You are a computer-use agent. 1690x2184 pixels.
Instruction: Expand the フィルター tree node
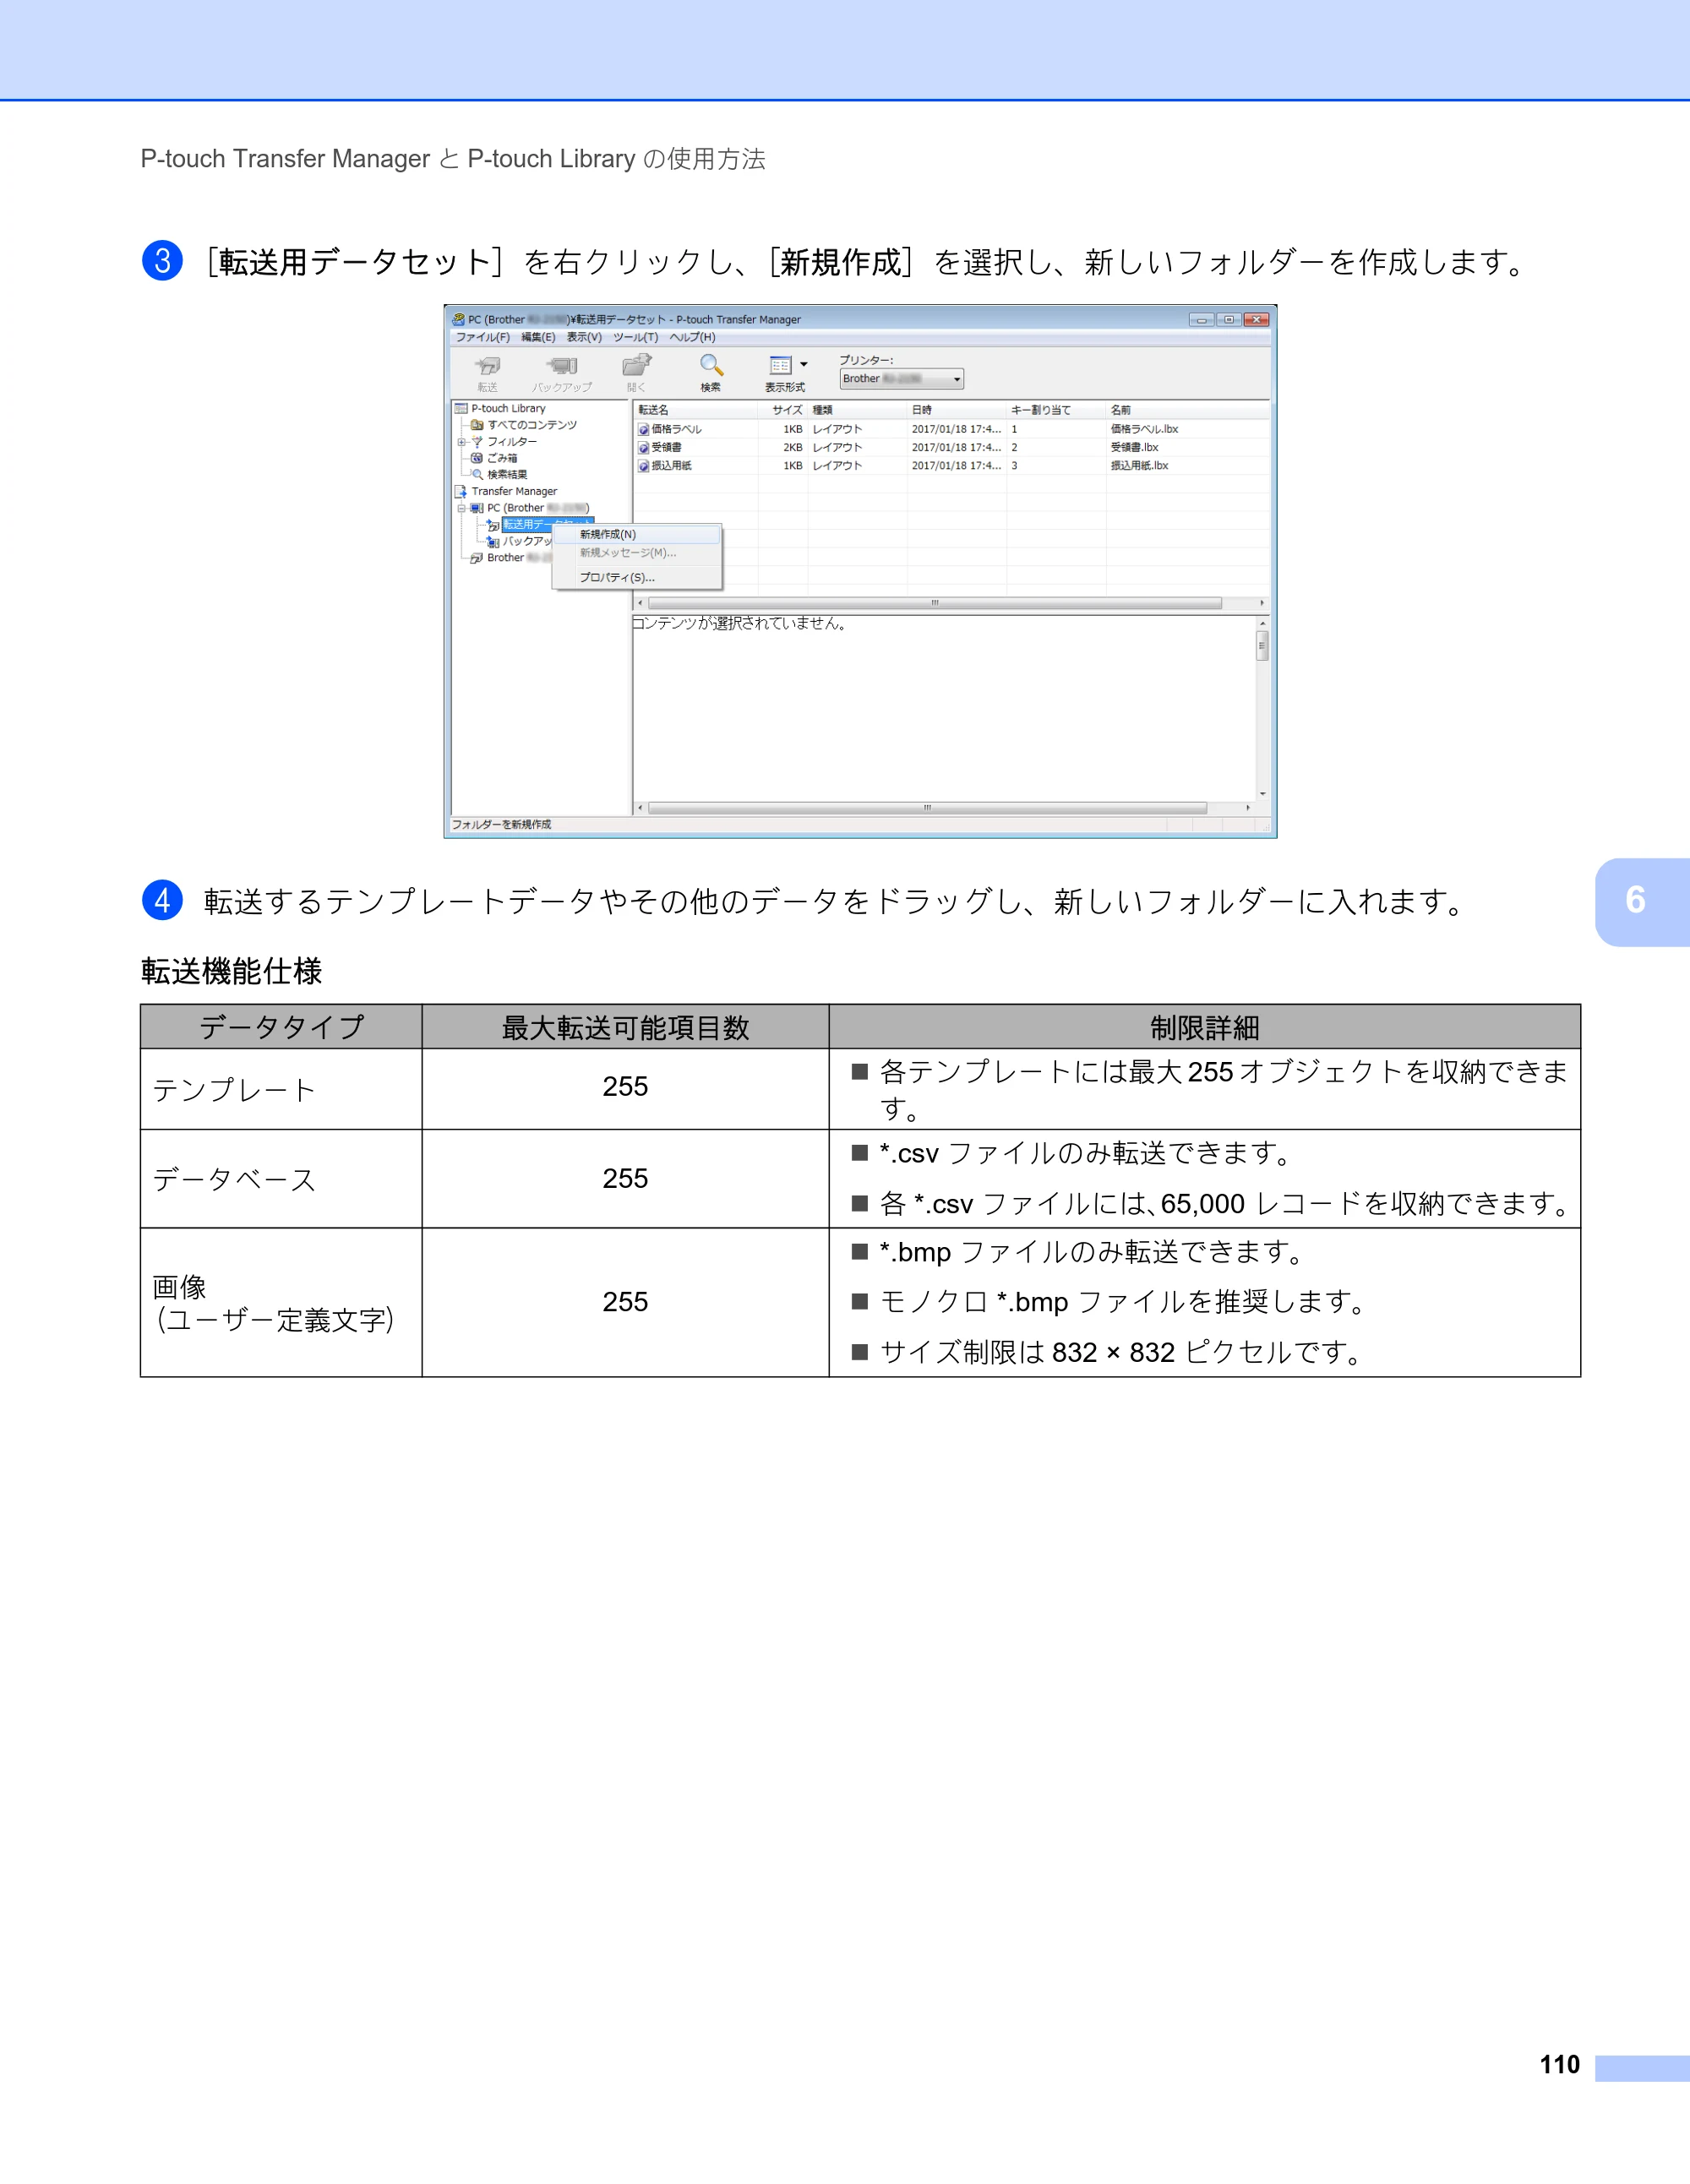pyautogui.click(x=461, y=442)
